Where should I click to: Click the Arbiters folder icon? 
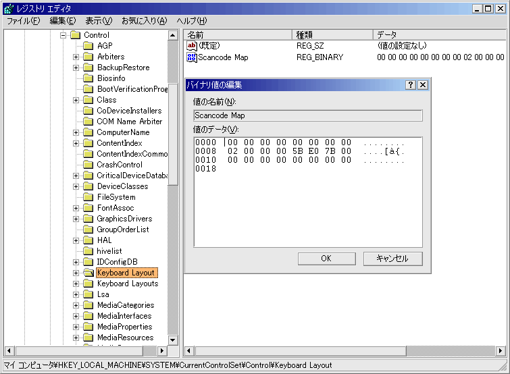pos(88,57)
